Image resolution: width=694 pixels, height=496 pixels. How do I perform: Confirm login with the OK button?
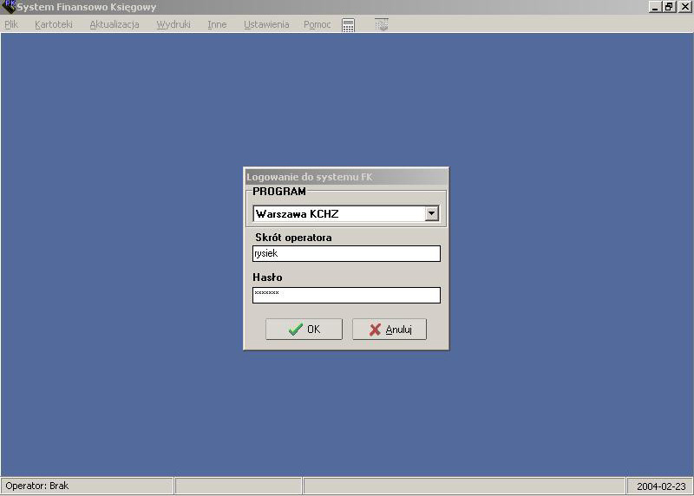pos(304,330)
